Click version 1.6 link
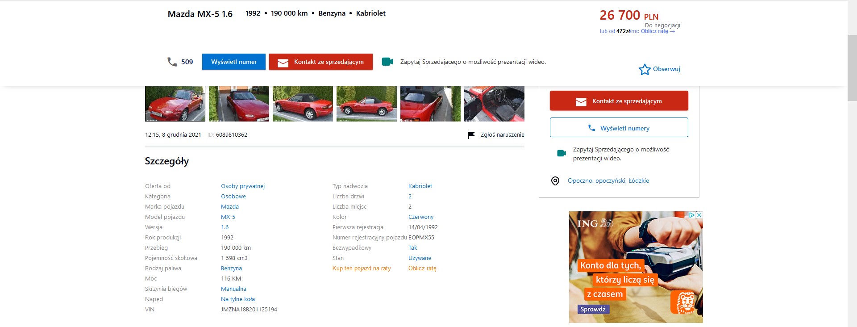This screenshot has width=857, height=327. pos(225,227)
